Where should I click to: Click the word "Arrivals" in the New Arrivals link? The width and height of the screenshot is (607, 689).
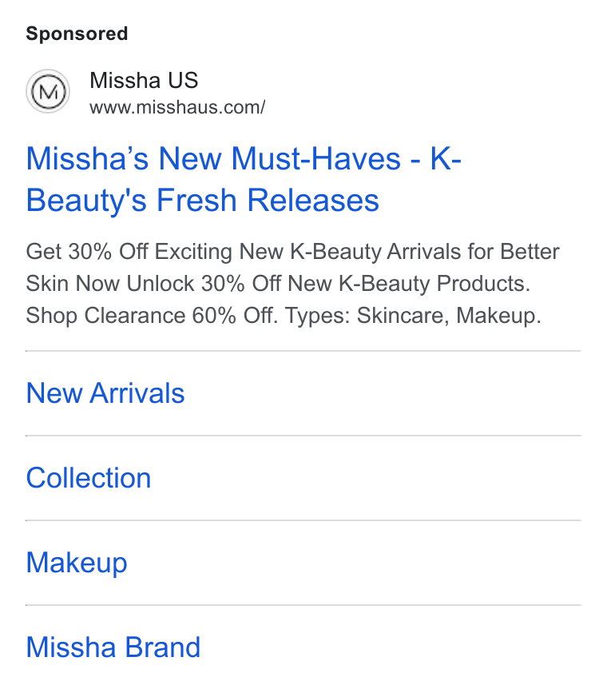(137, 392)
